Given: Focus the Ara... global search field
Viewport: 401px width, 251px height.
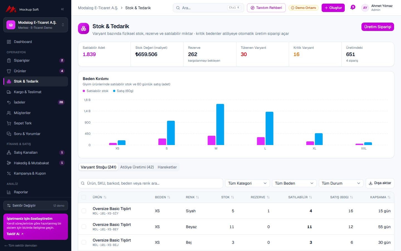Looking at the screenshot, I should (208, 8).
